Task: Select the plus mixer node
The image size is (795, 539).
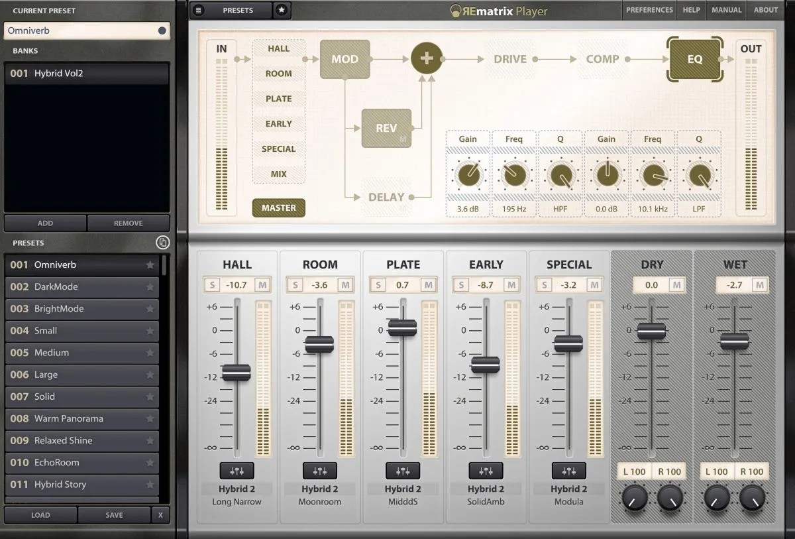Action: point(427,58)
